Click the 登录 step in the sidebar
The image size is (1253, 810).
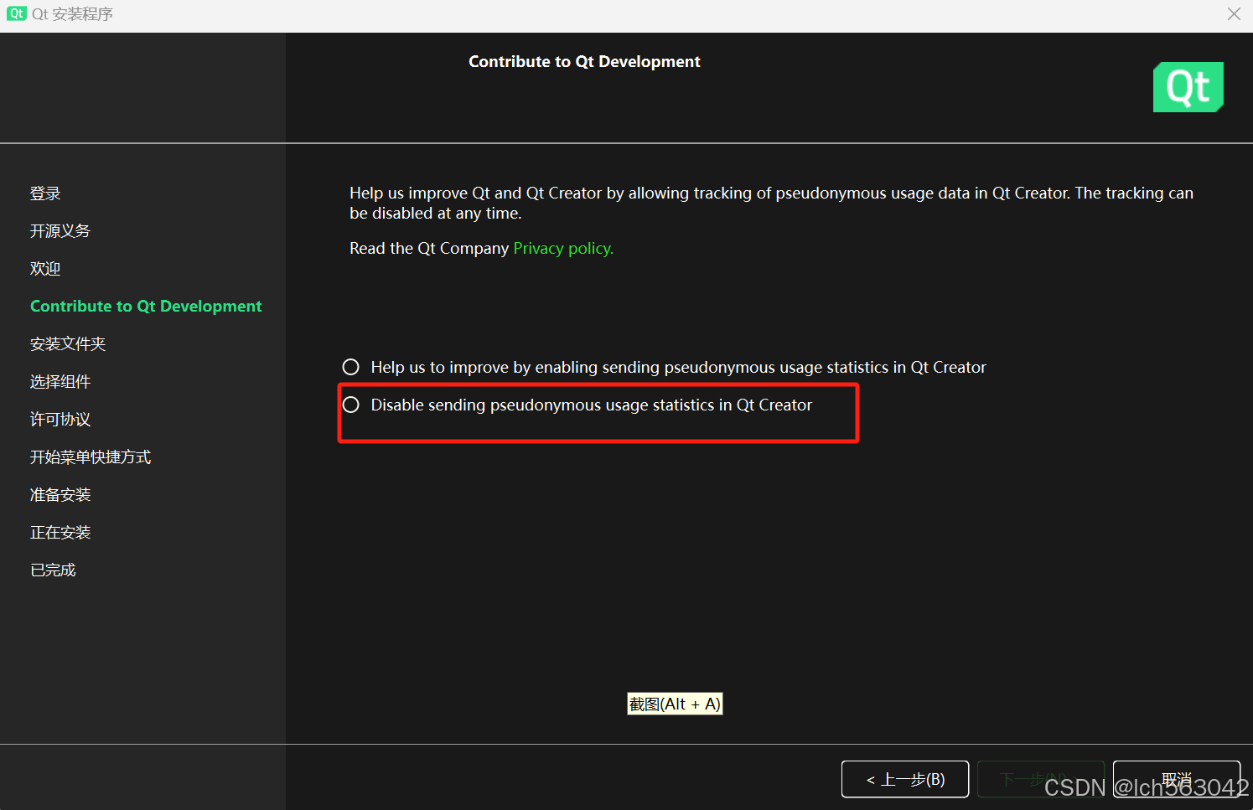45,193
